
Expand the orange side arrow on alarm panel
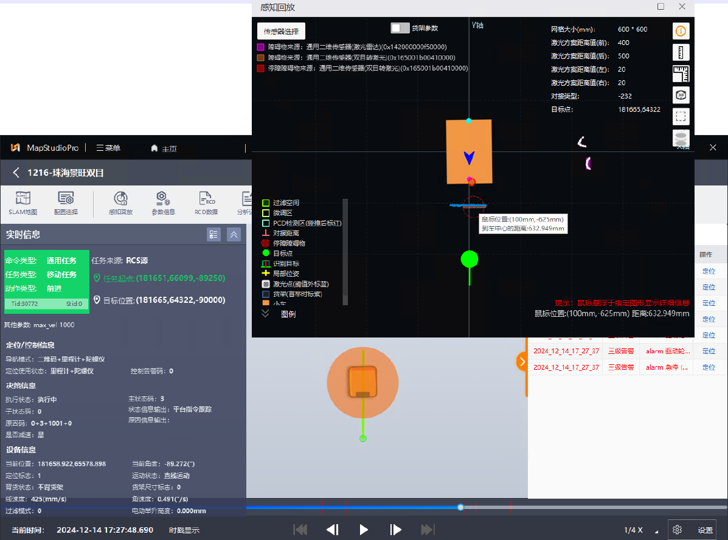click(x=522, y=361)
